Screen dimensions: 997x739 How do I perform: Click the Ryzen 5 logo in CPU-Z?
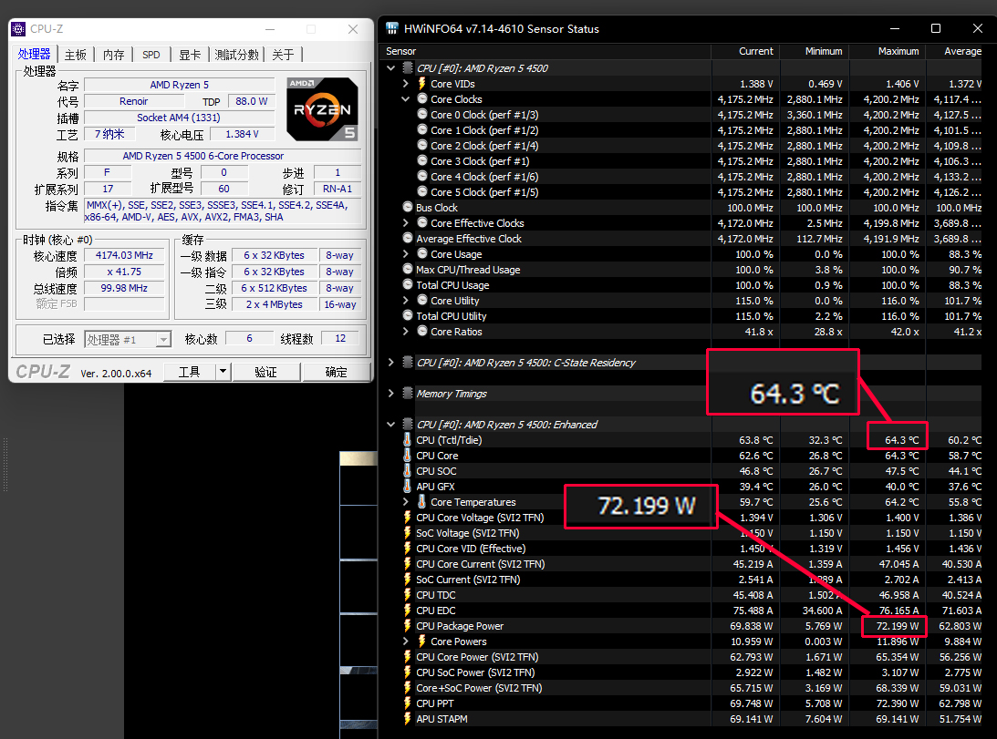tap(321, 108)
